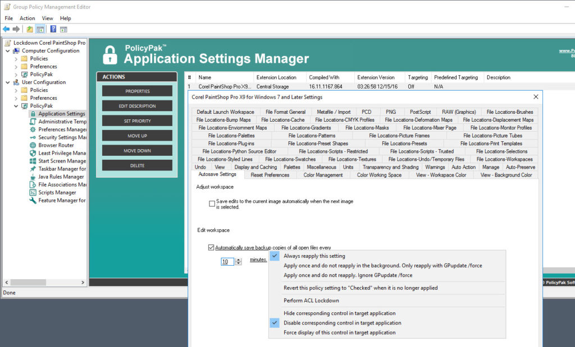Select 'Disable corresponding control in target application'
The width and height of the screenshot is (575, 347).
click(387, 323)
